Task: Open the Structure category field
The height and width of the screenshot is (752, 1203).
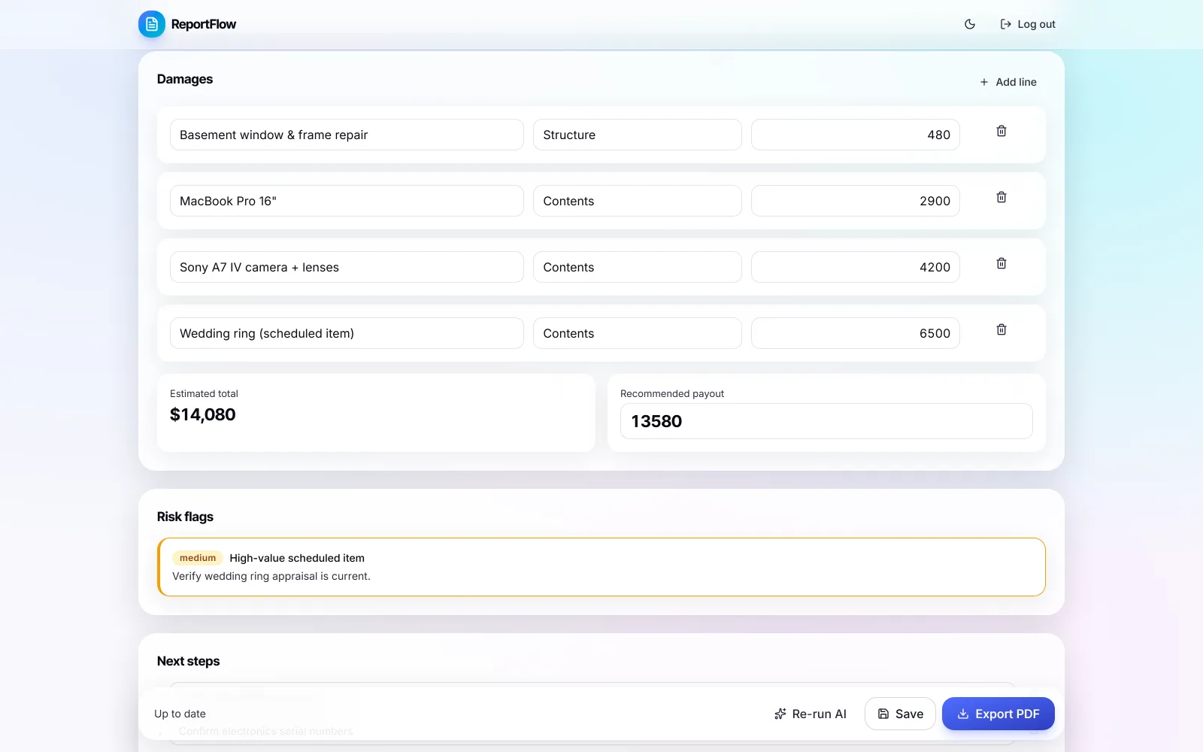Action: (x=638, y=135)
